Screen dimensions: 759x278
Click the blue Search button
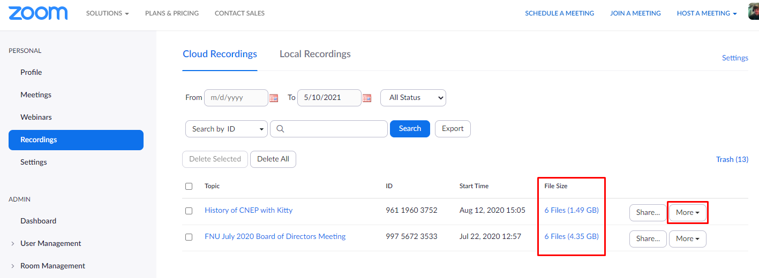click(410, 129)
